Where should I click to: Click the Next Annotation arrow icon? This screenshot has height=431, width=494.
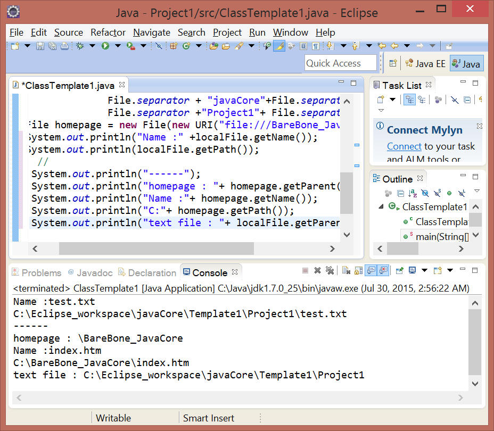point(330,46)
